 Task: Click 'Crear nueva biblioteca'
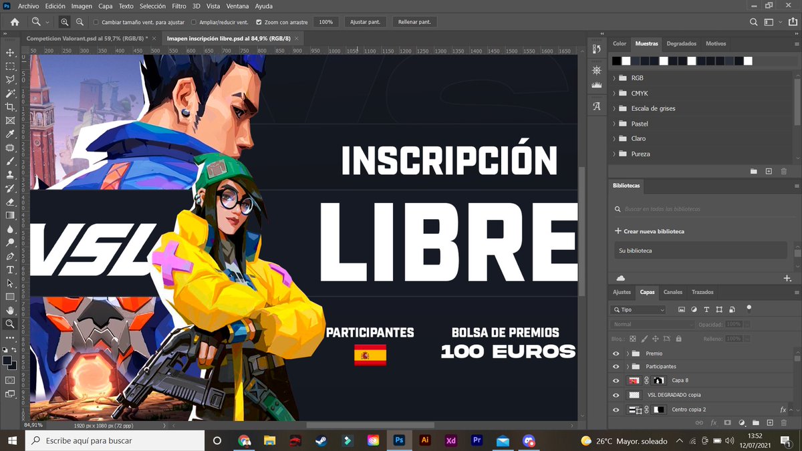[650, 231]
